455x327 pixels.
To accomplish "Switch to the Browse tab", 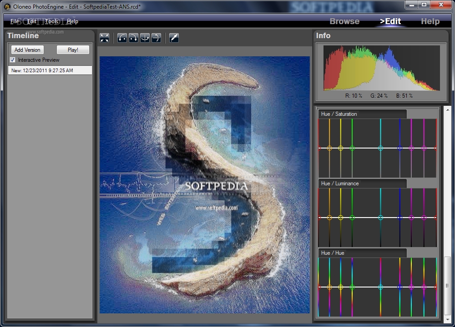I will point(344,21).
